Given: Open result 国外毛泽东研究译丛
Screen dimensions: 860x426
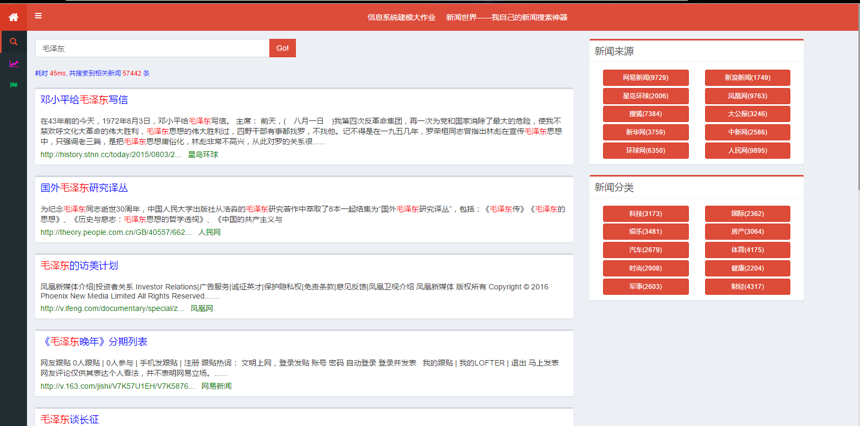Looking at the screenshot, I should pos(84,188).
